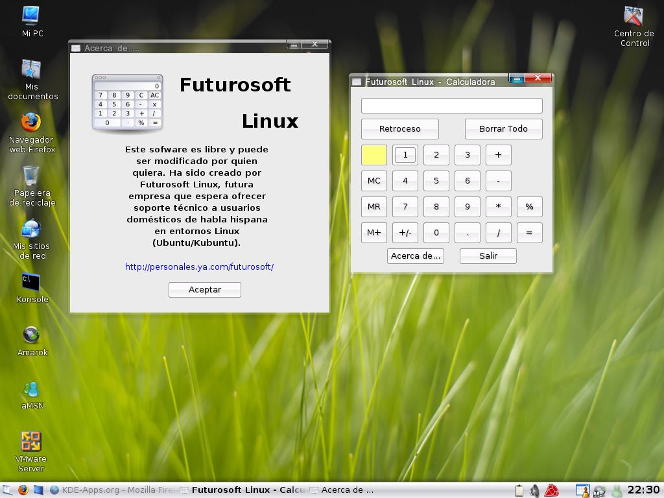
Task: Click the divide slash button
Action: click(x=499, y=233)
